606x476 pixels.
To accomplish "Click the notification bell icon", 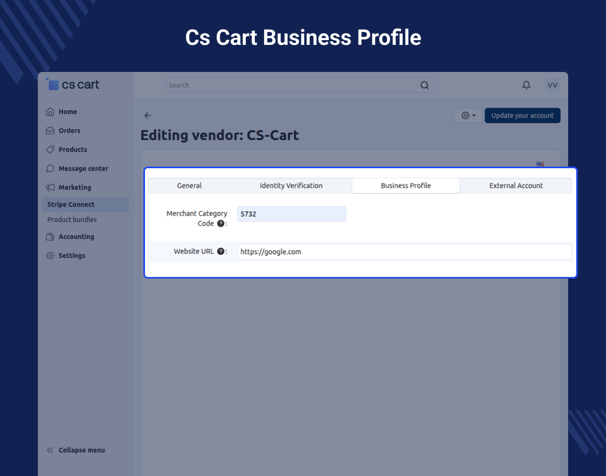I will coord(526,85).
